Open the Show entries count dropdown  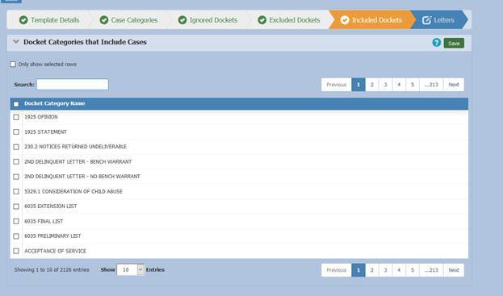(130, 269)
